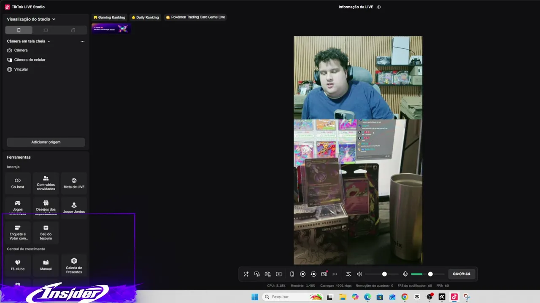This screenshot has width=540, height=303.
Task: Open Microsoft Edge from the taskbar
Action: click(x=367, y=297)
